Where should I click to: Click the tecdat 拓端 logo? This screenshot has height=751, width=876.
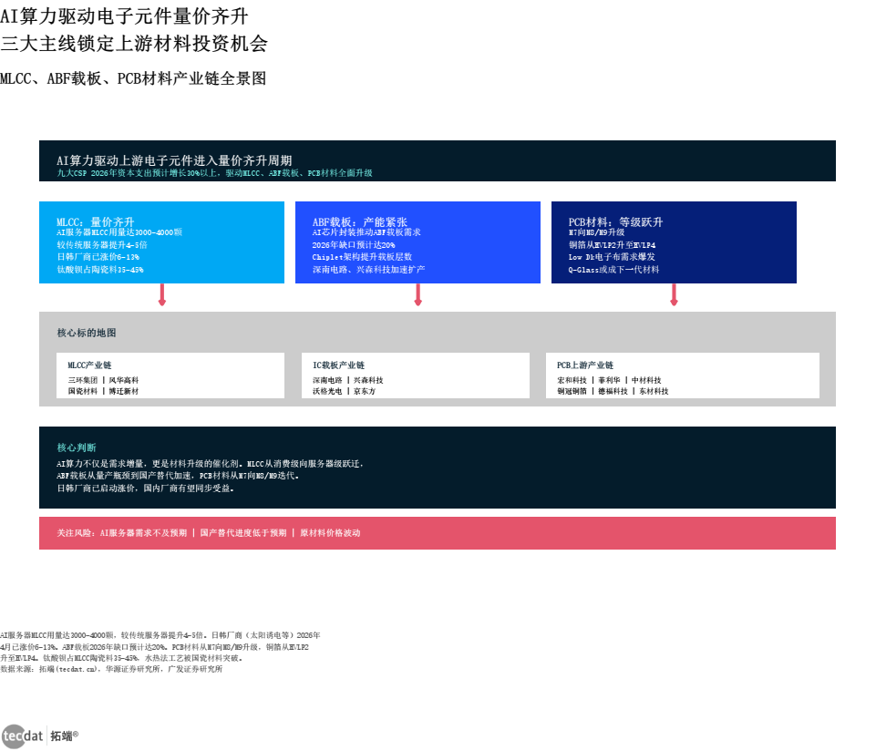pyautogui.click(x=40, y=736)
